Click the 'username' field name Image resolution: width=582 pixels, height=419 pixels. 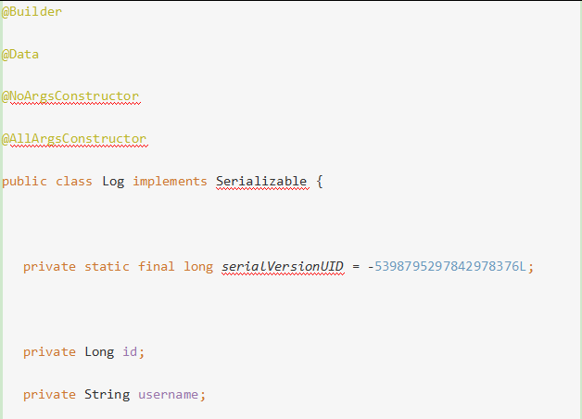coord(169,394)
